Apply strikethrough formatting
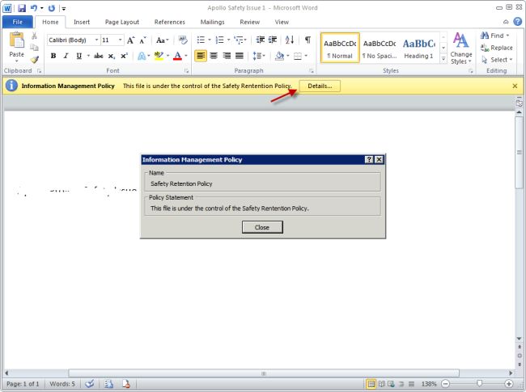 pyautogui.click(x=98, y=56)
